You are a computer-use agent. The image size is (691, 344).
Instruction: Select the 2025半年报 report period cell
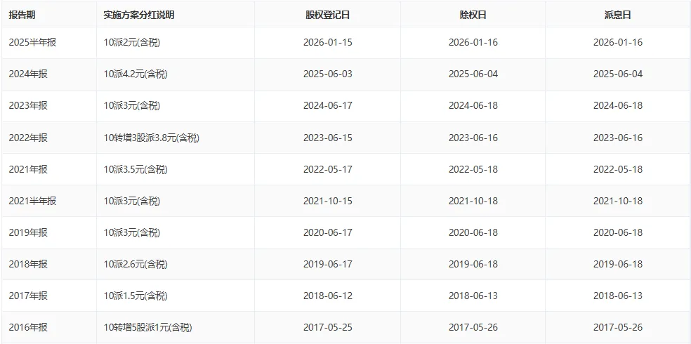(x=32, y=43)
